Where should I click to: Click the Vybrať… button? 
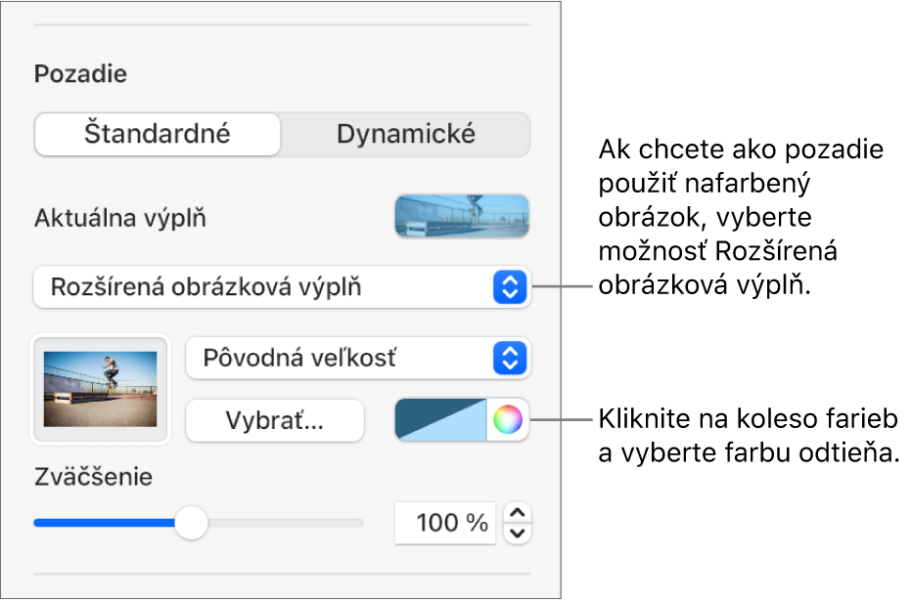point(275,420)
